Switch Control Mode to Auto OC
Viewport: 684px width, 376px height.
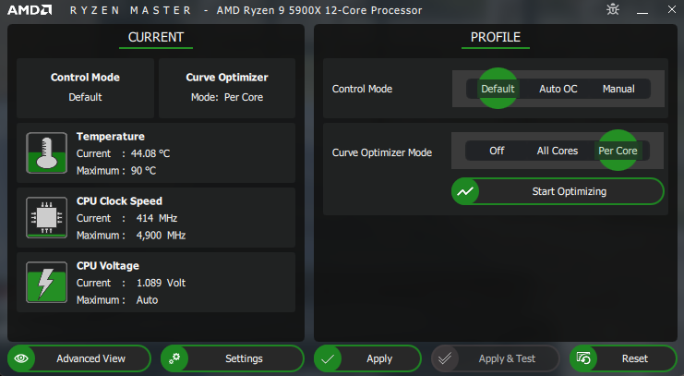pyautogui.click(x=558, y=89)
